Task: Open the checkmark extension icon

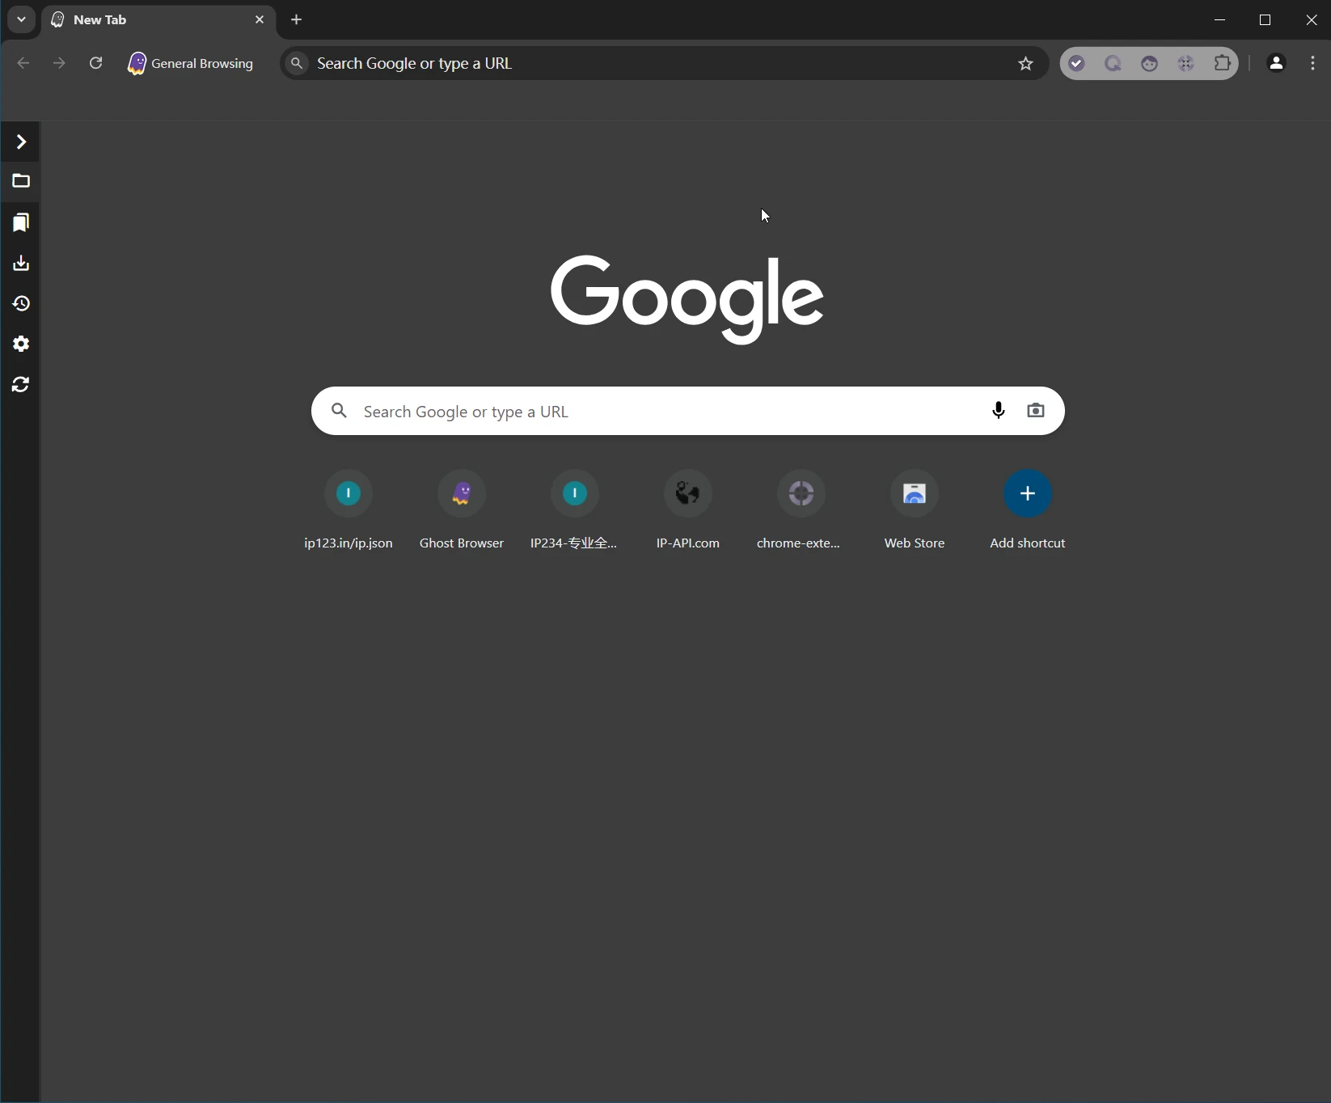Action: click(1076, 63)
